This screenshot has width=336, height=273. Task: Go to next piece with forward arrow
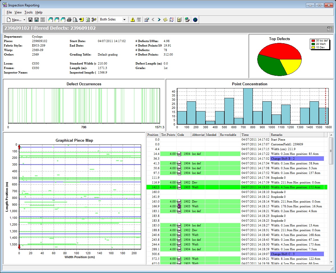click(159, 20)
